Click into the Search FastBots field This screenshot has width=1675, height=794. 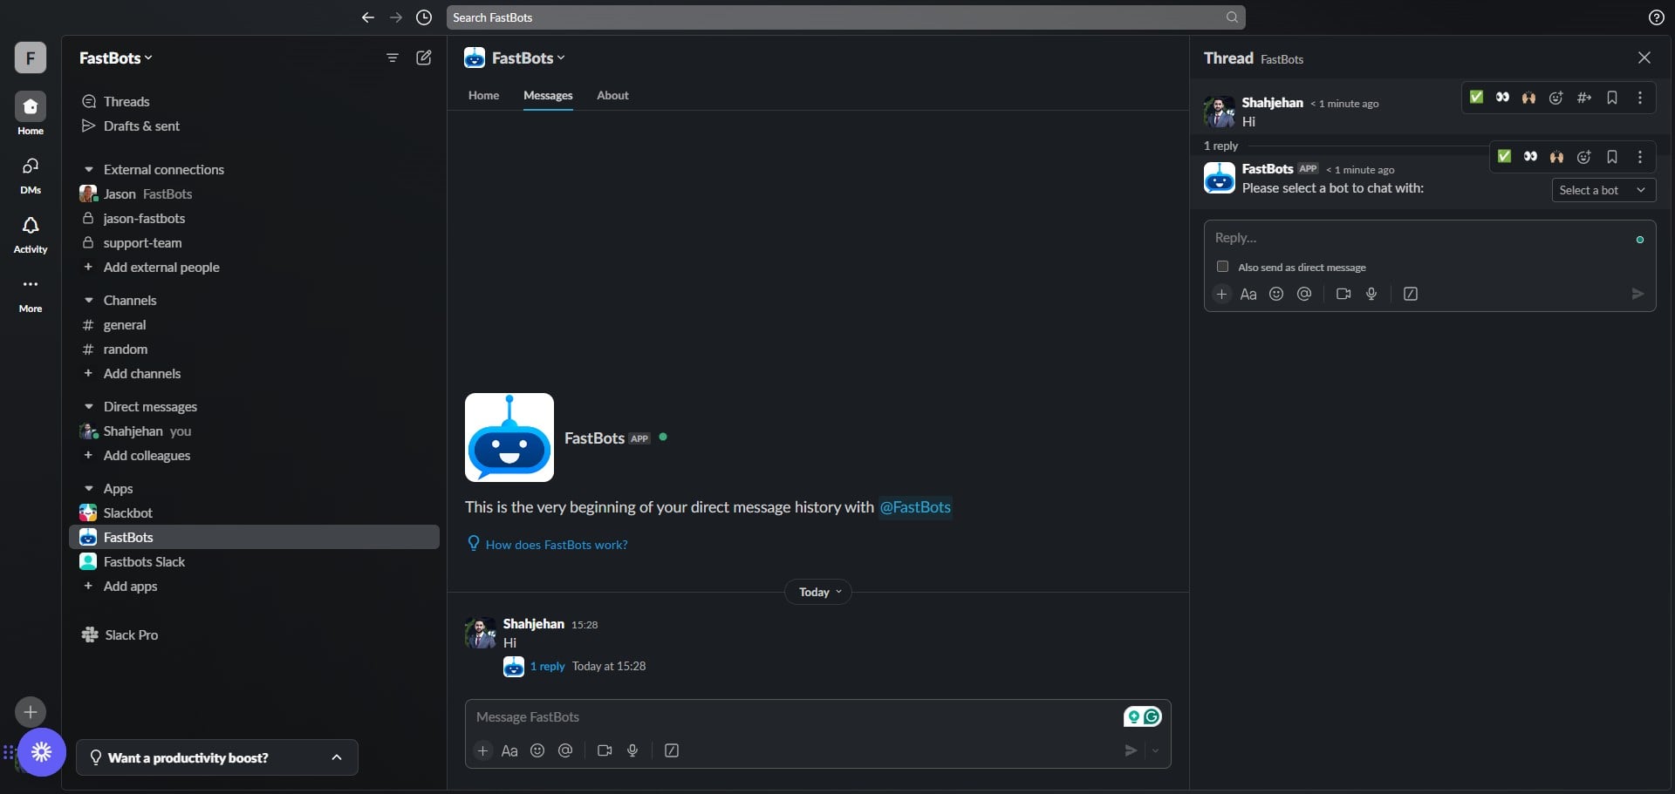[x=845, y=17]
